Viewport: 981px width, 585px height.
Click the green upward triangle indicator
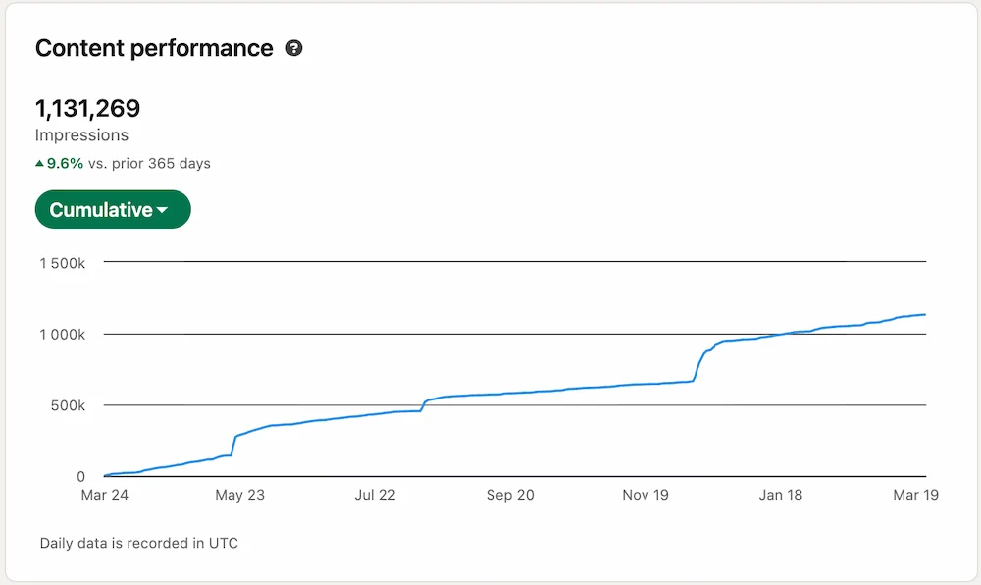(x=40, y=163)
